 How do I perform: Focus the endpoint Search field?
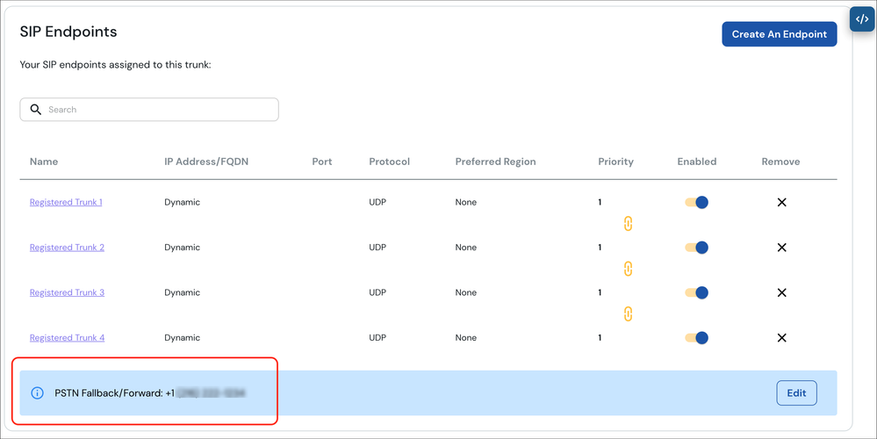tap(158, 110)
